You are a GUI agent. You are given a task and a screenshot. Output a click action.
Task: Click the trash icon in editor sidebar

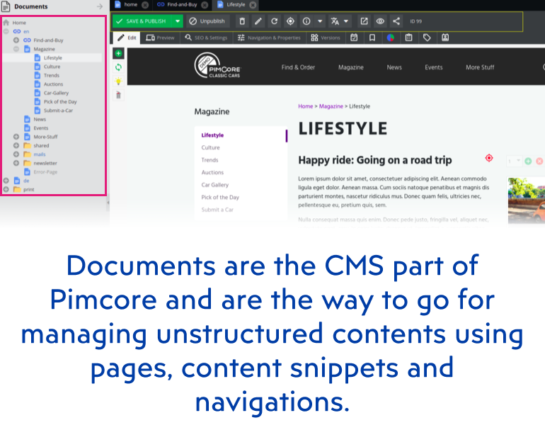118,95
